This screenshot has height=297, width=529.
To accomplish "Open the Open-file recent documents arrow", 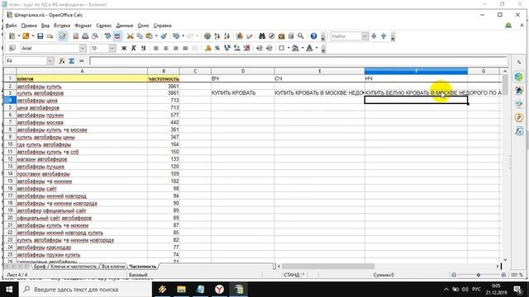I will 33,36.
